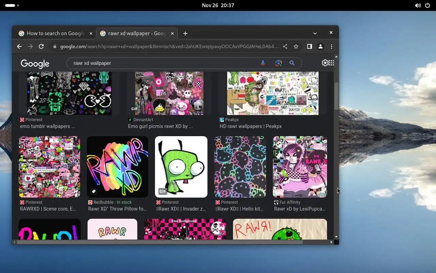Share this page from the address bar
This screenshot has height=273, width=436.
click(285, 46)
